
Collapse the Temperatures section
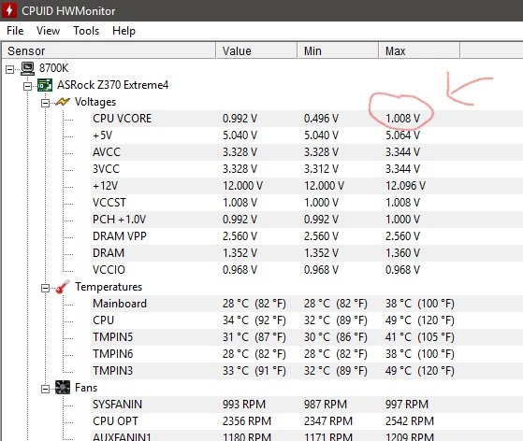(x=45, y=288)
